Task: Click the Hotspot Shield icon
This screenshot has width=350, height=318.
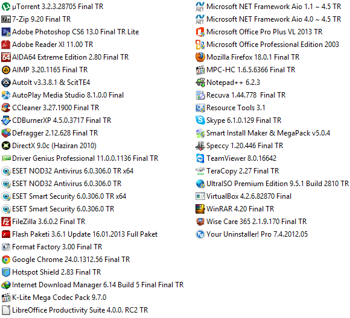Action: pyautogui.click(x=6, y=272)
